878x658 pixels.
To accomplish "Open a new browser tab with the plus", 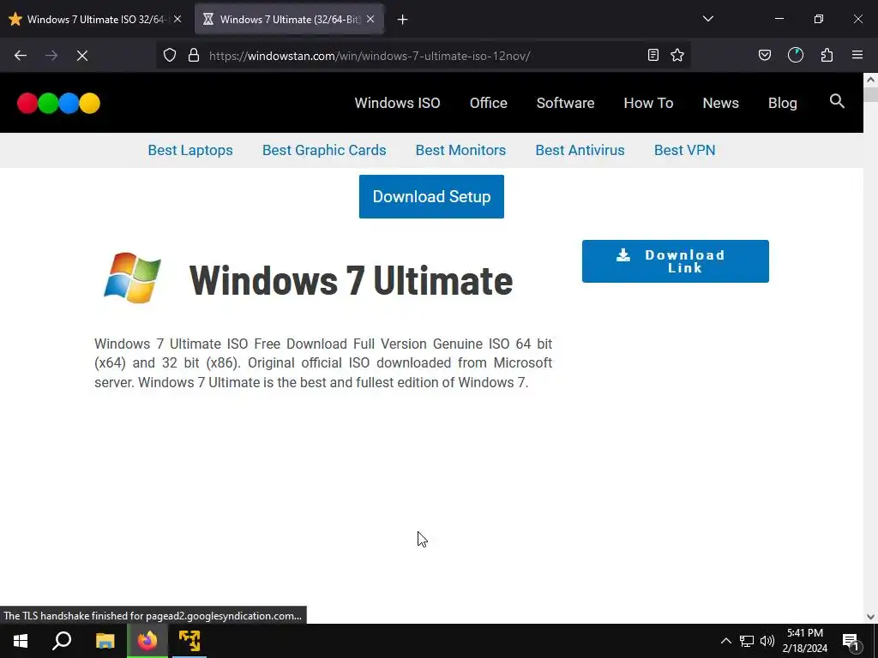I will pos(403,20).
